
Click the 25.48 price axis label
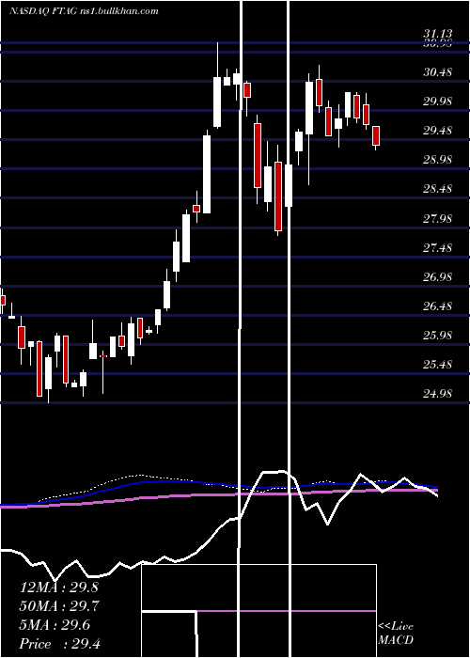[x=438, y=365]
